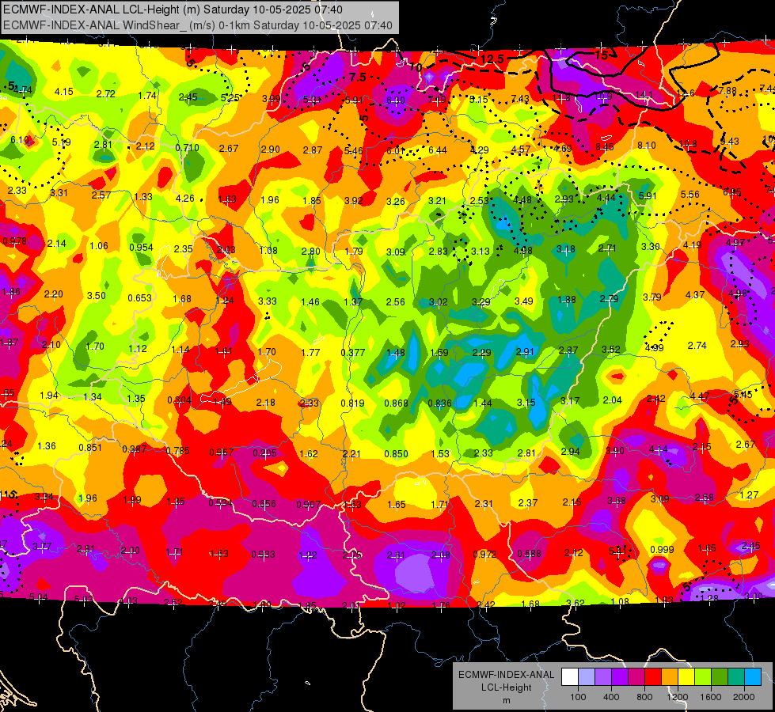This screenshot has height=712, width=775.
Task: Pick the teal legend color swatch
Action: pyautogui.click(x=736, y=677)
